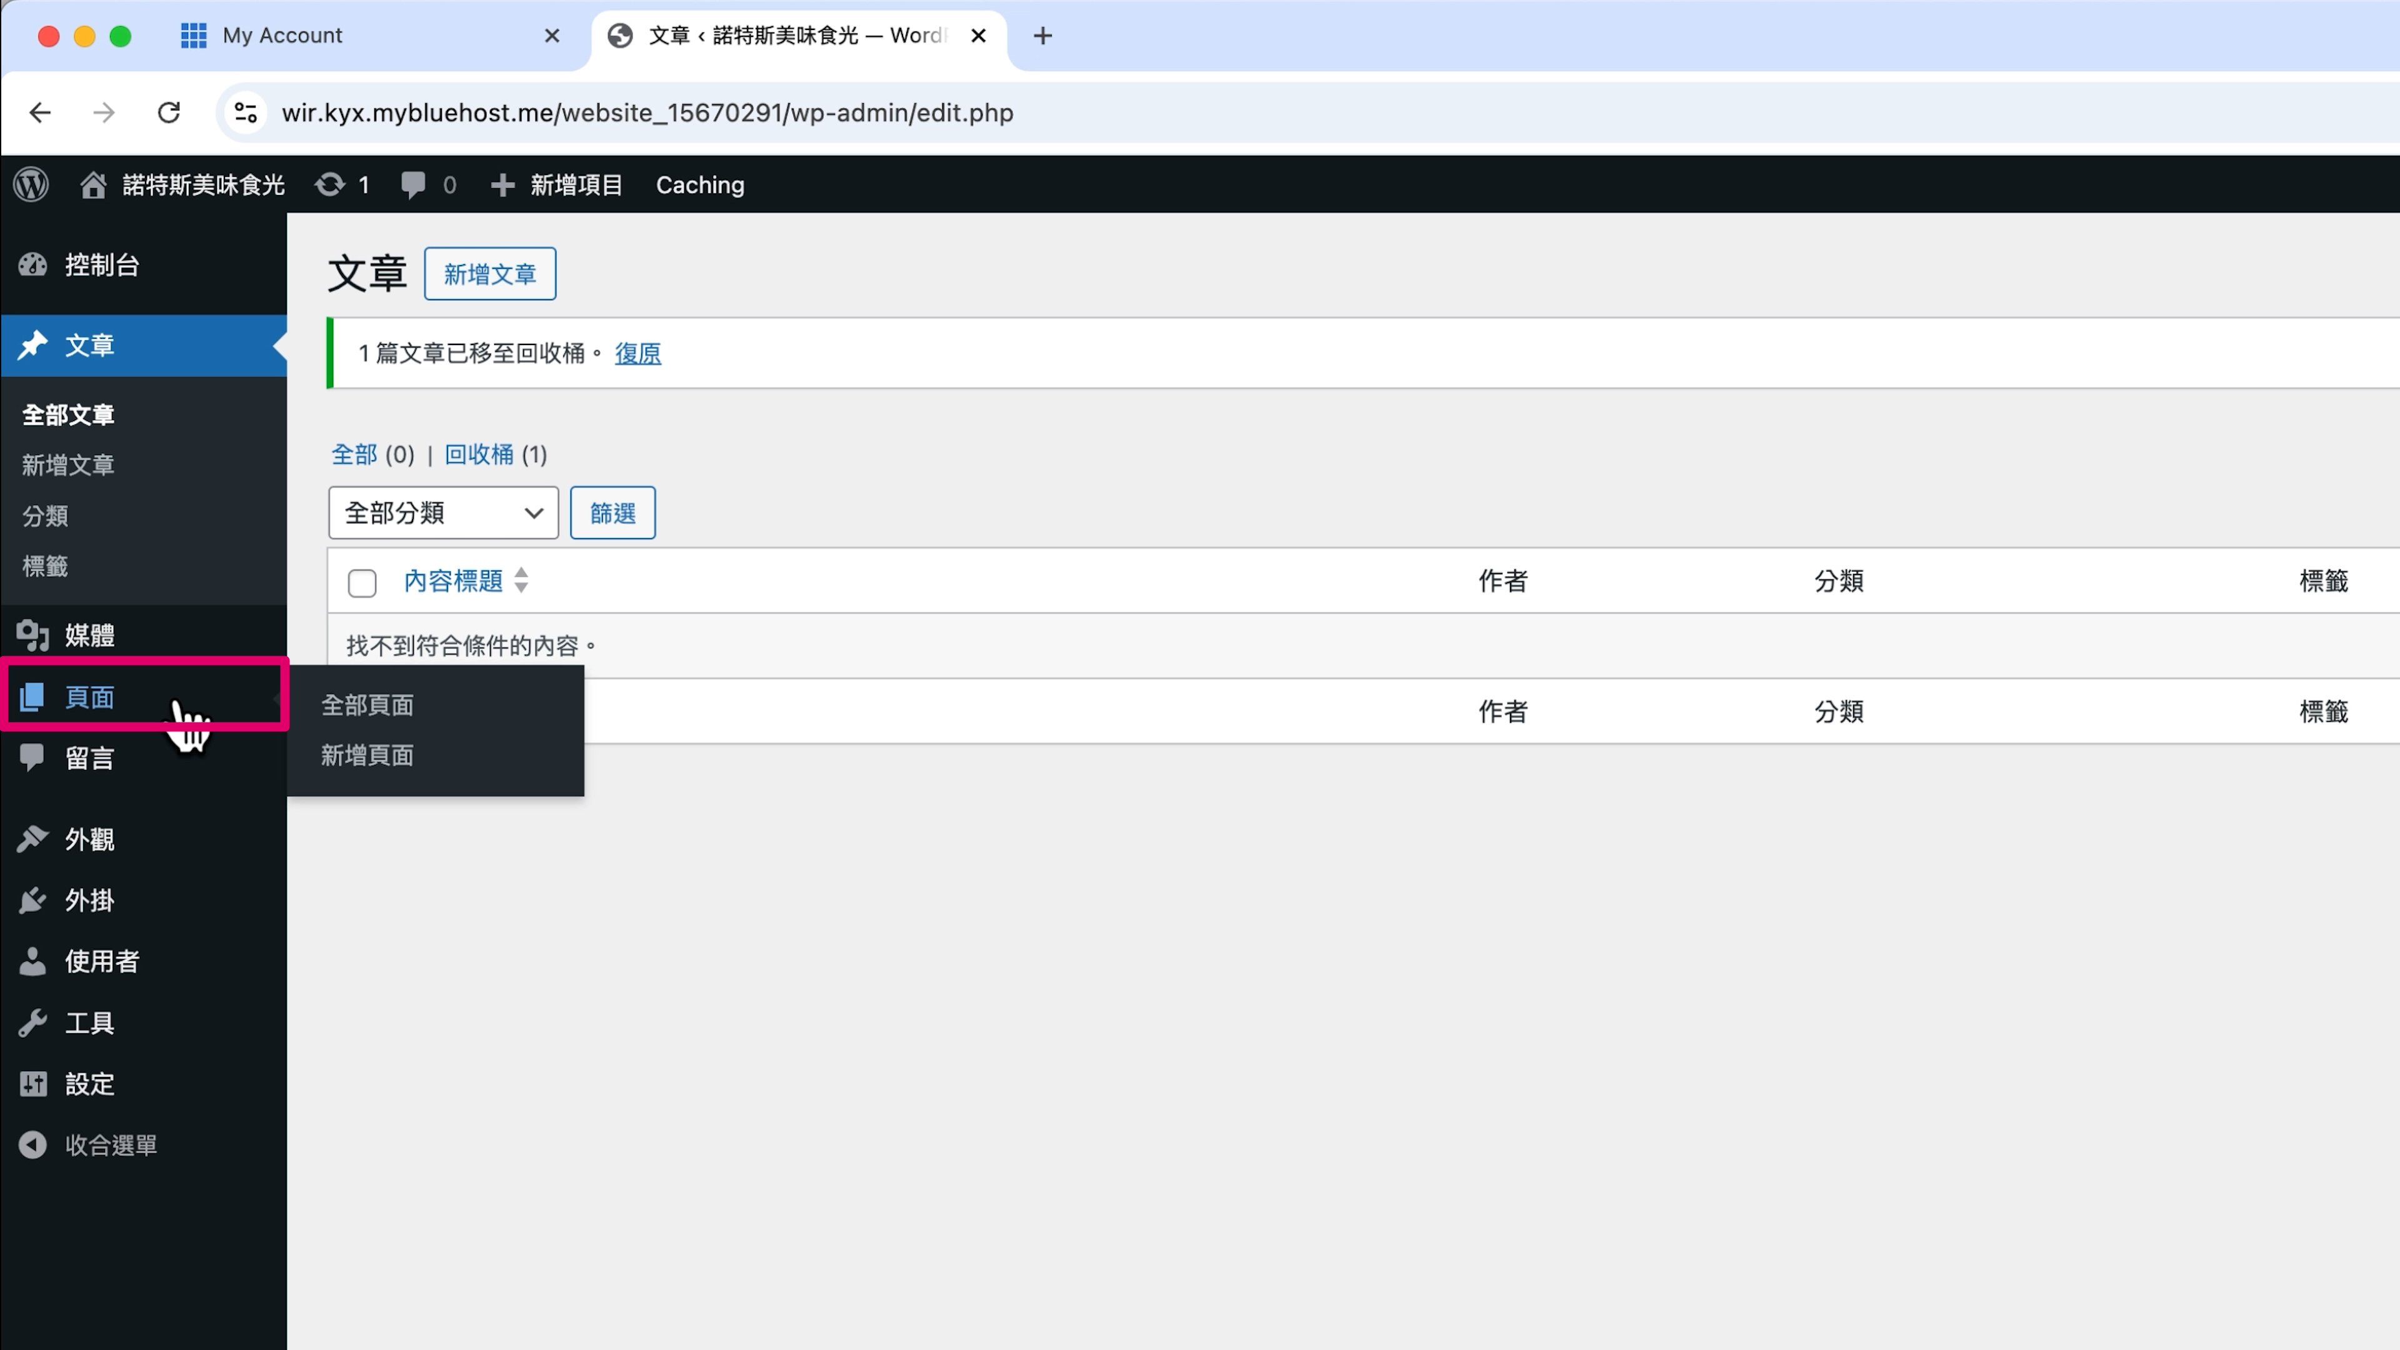Open the 設定 menu label
Viewport: 2400px width, 1350px height.
(89, 1084)
